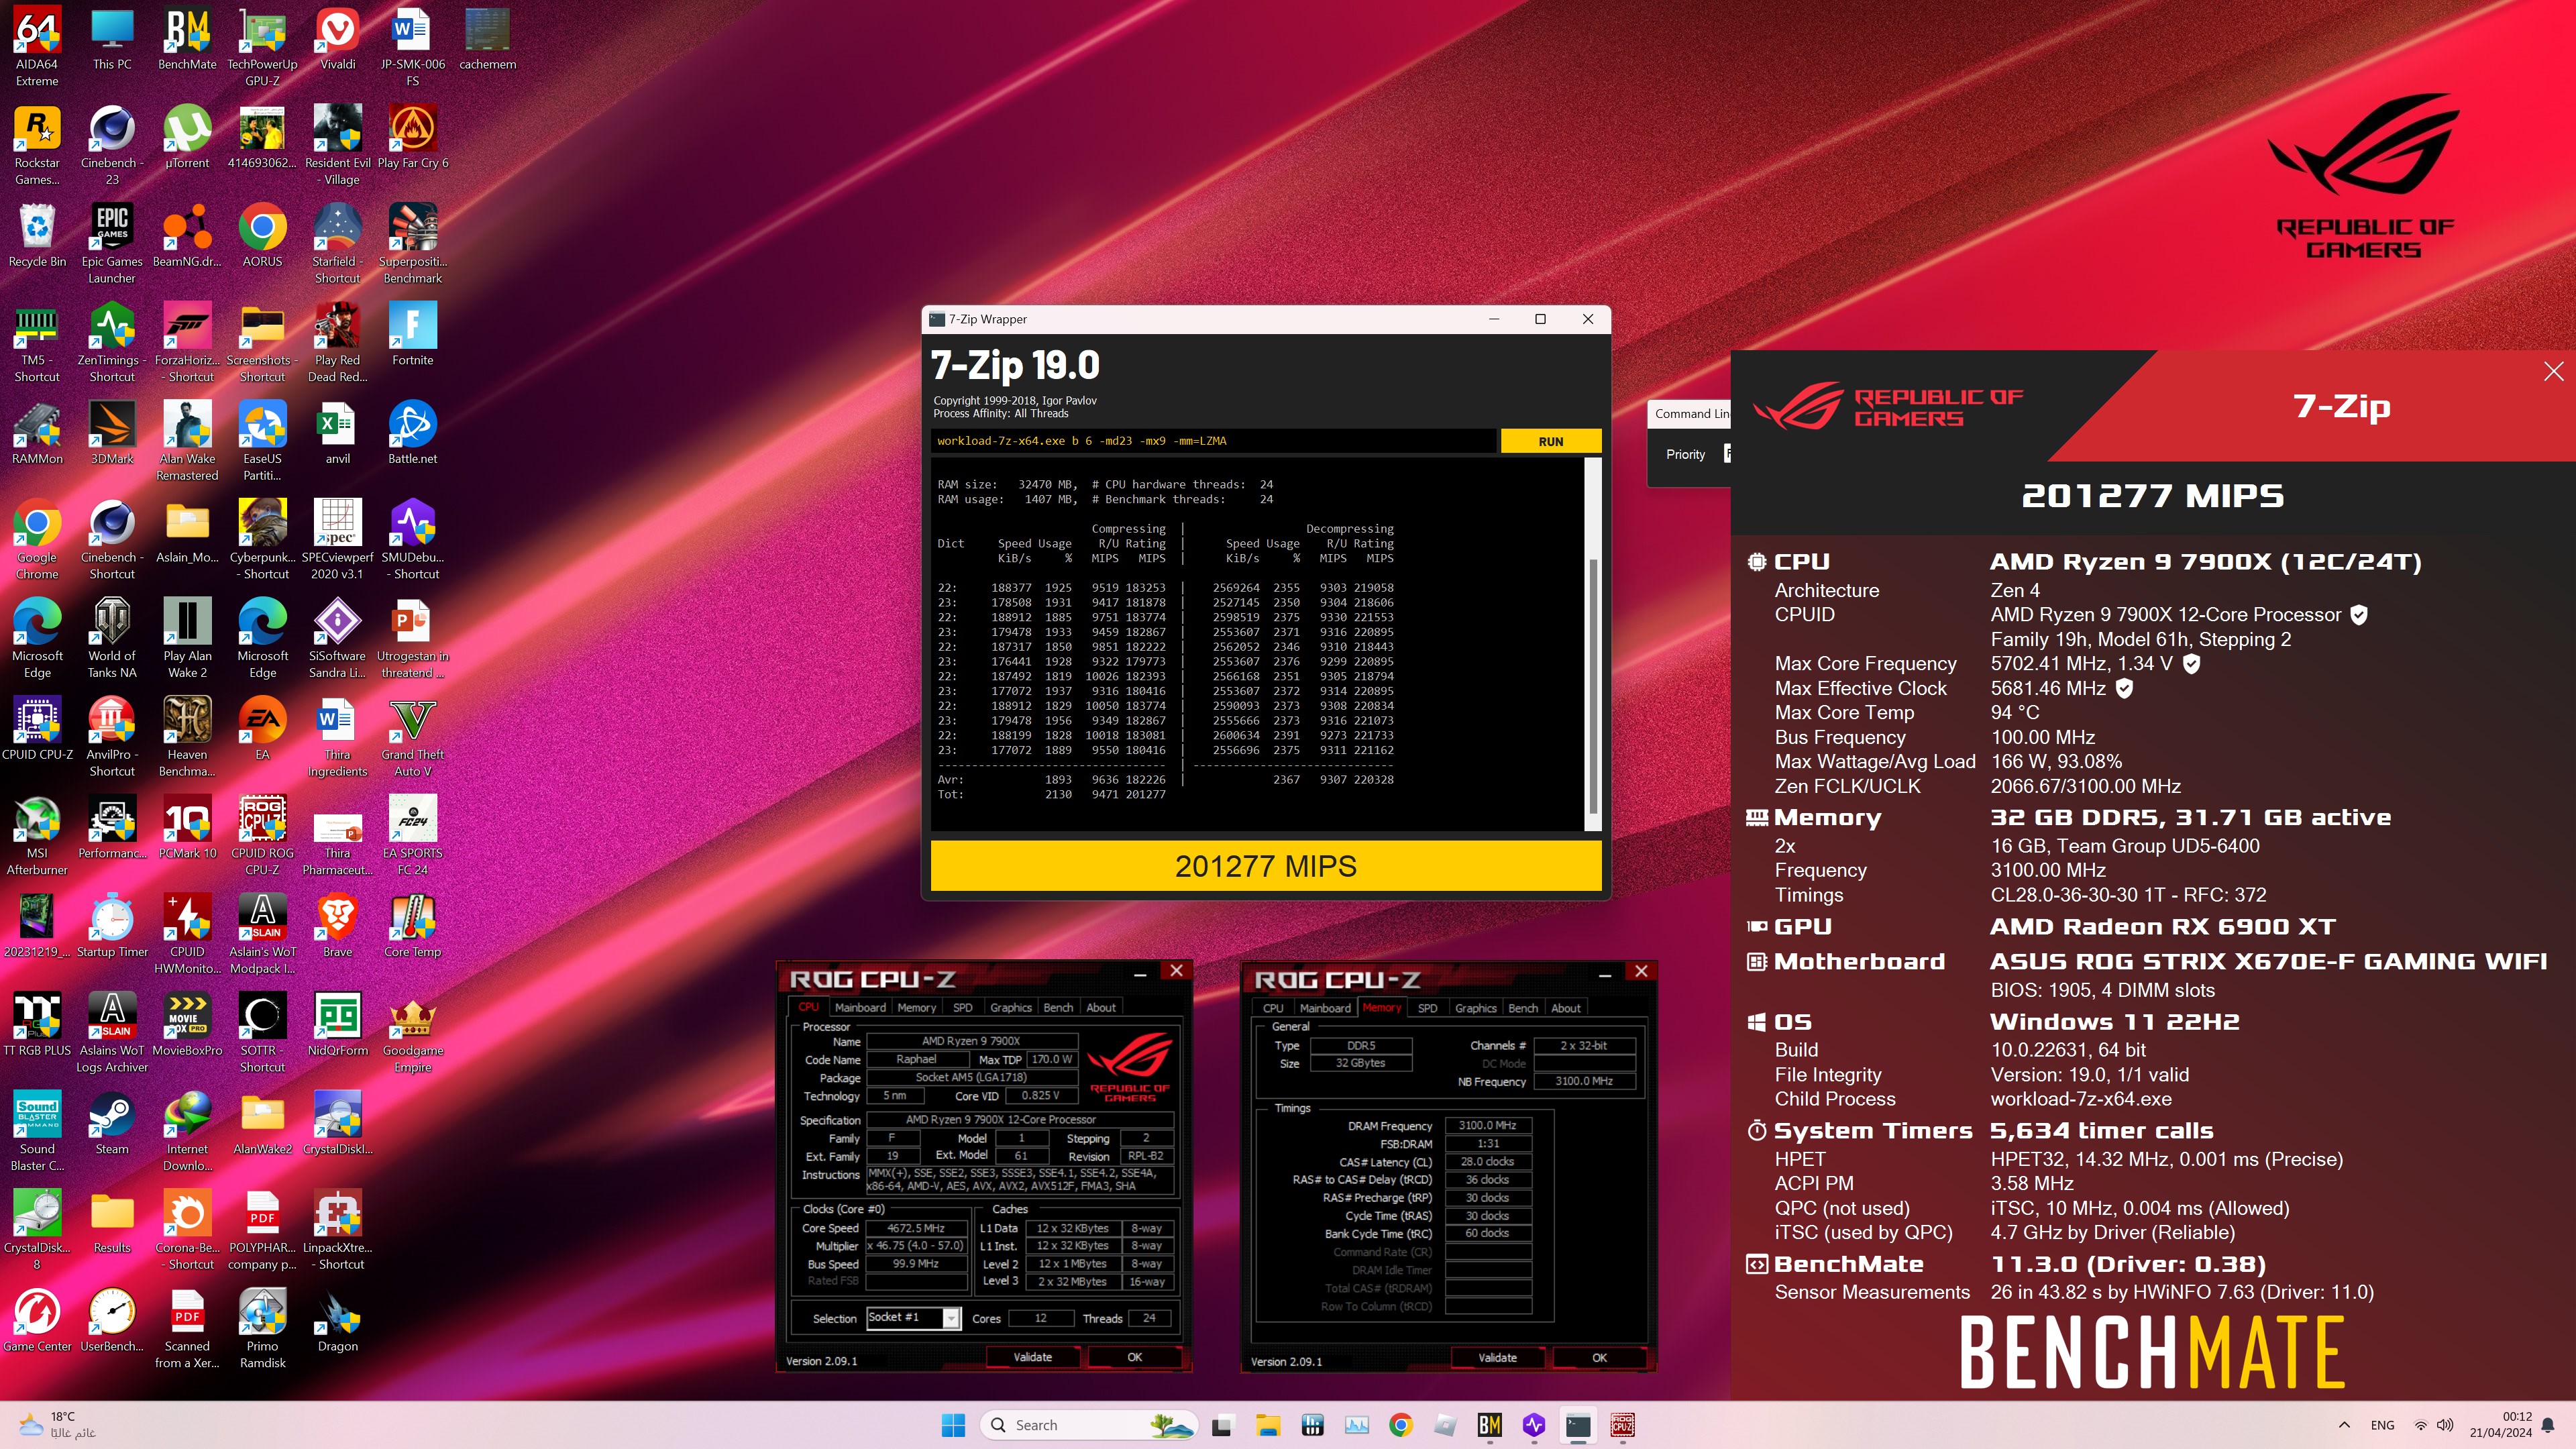Image resolution: width=2576 pixels, height=1449 pixels.
Task: Open CrystalDiskMark 8 desktop icon
Action: [37, 1230]
